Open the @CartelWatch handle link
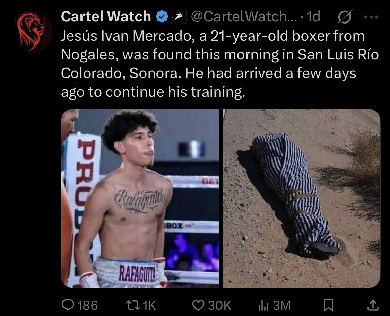The width and height of the screenshot is (390, 316). tap(243, 17)
